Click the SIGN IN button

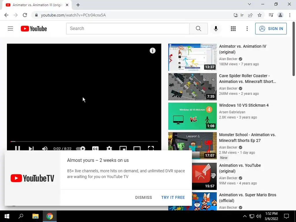click(271, 29)
